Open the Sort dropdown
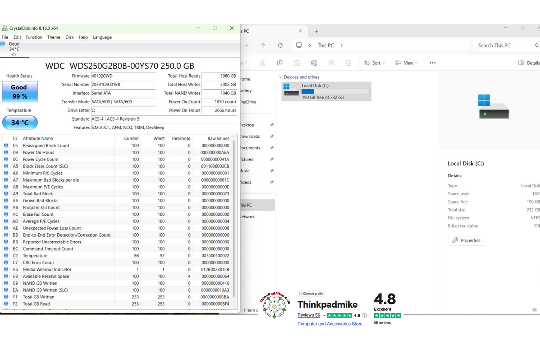540x339 pixels. point(374,63)
